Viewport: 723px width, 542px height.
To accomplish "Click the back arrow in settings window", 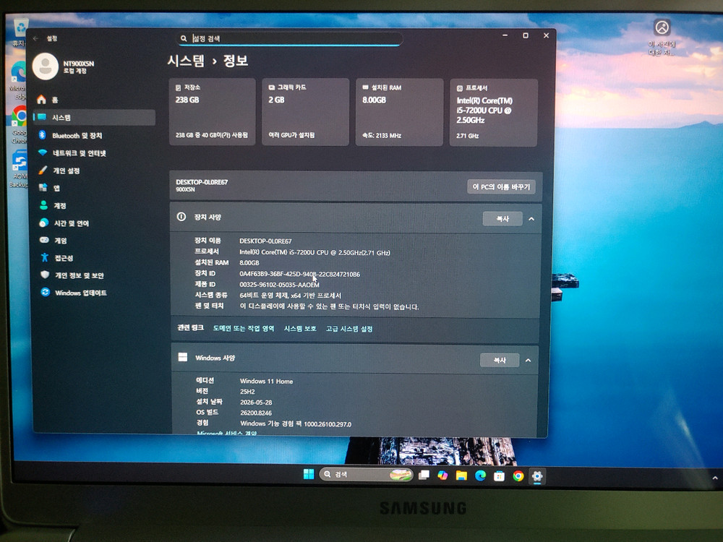I will click(x=35, y=39).
